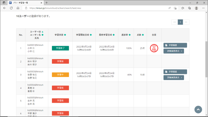This screenshot has width=208, height=117.
Task: Click the 学習終了 status badge for ks0001
Action: 60,48
